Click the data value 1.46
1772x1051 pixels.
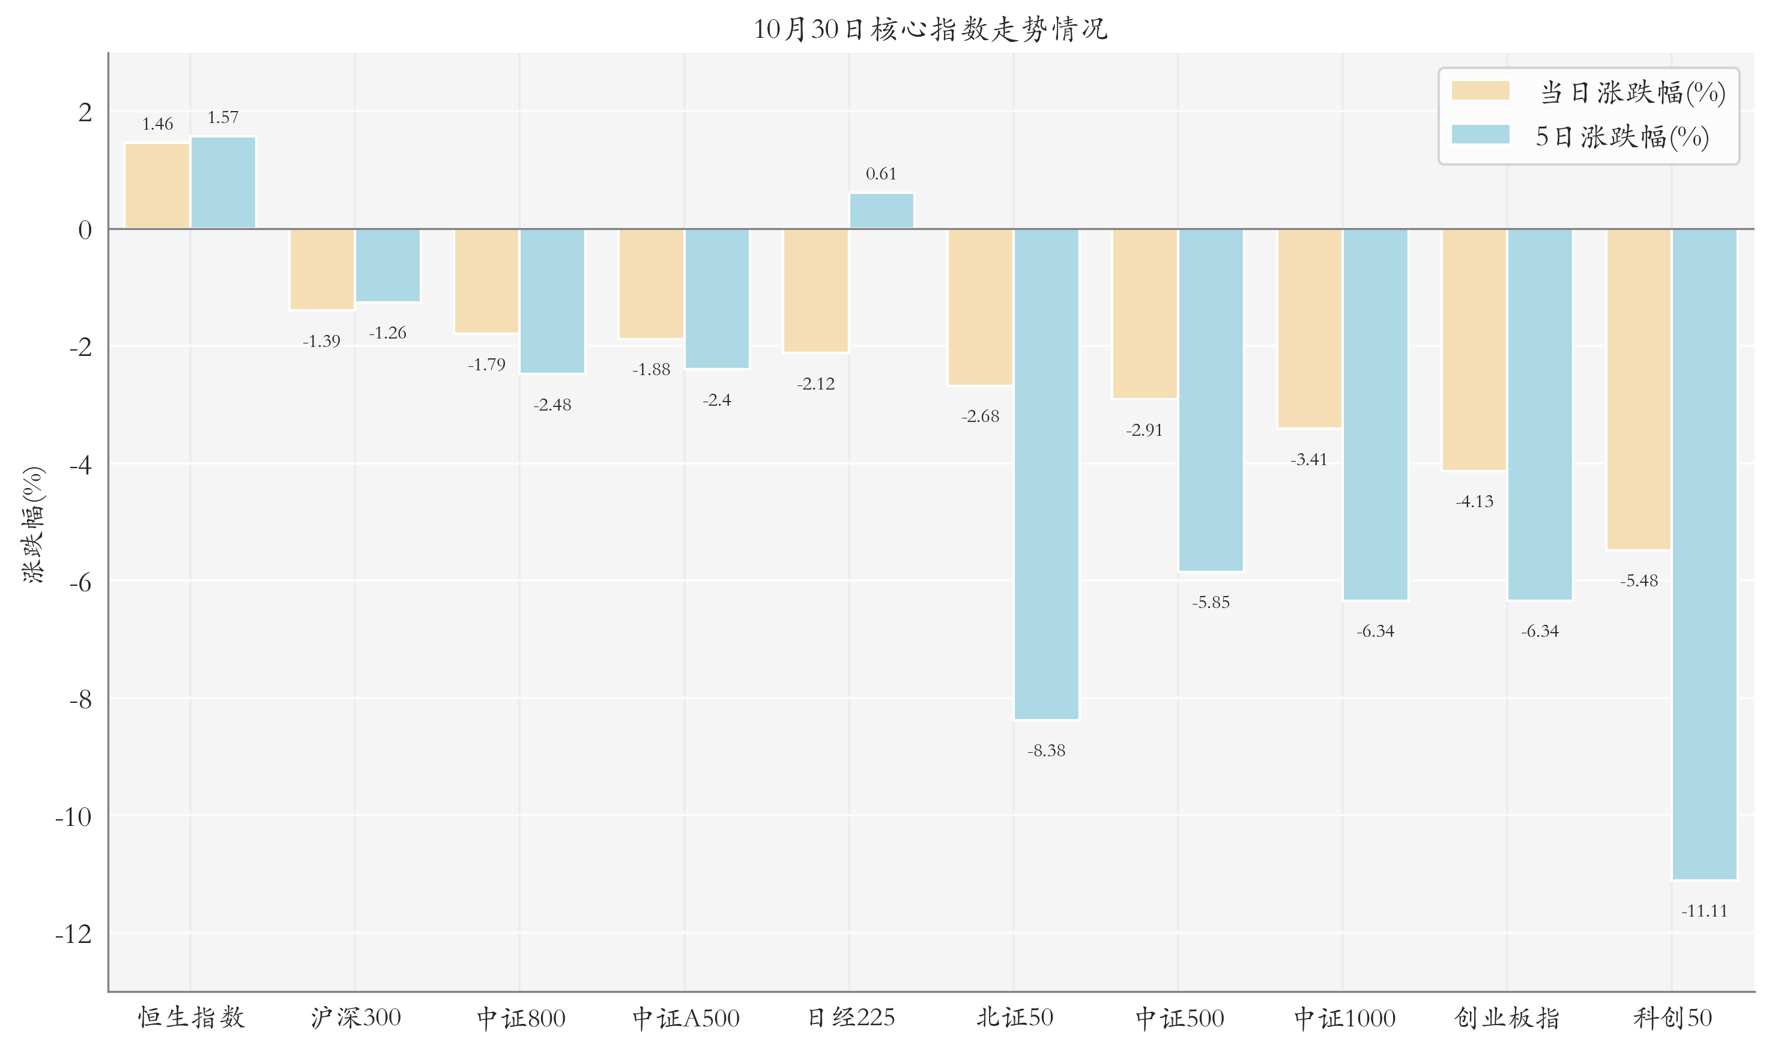click(x=157, y=125)
